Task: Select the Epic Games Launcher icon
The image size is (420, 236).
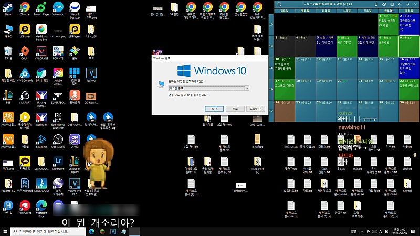Action: 58,121
